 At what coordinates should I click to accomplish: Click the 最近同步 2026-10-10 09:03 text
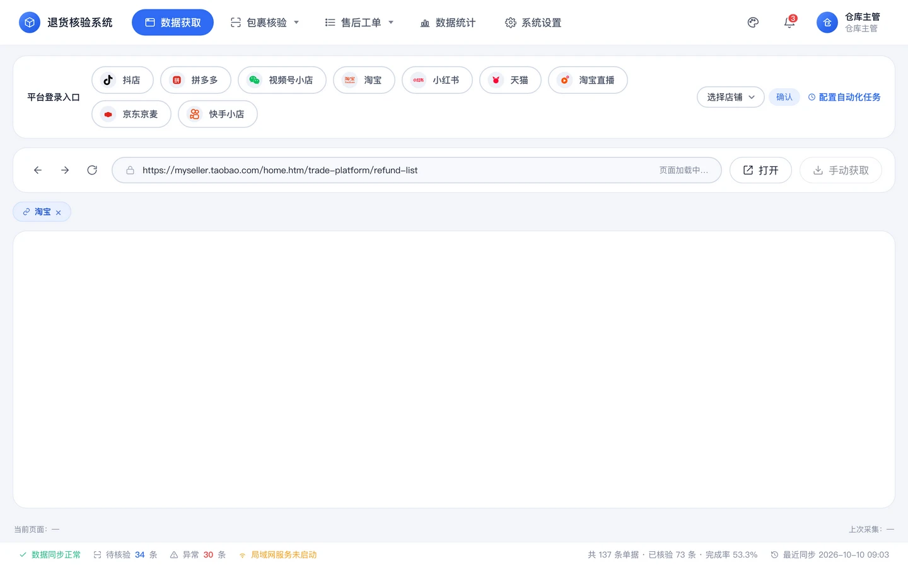click(830, 555)
